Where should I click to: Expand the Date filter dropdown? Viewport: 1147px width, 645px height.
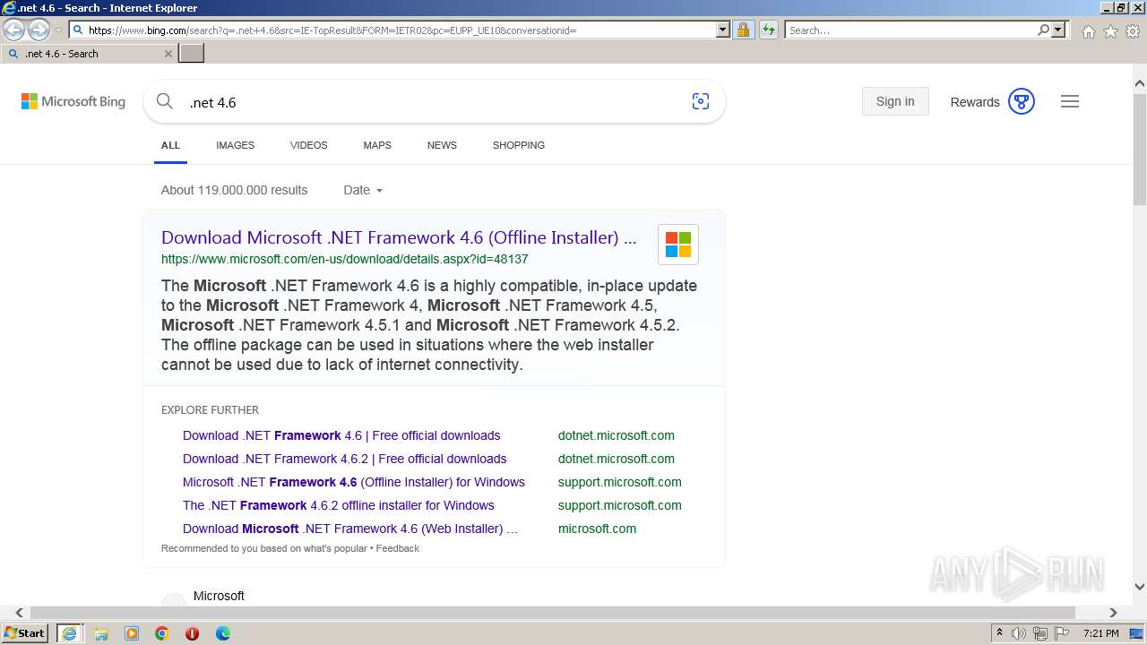click(363, 190)
